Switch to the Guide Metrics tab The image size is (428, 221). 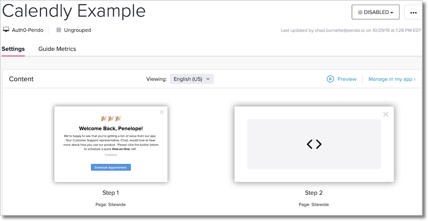coord(57,49)
